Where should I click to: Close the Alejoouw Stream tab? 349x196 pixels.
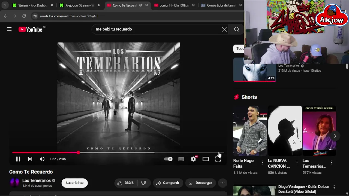click(99, 5)
